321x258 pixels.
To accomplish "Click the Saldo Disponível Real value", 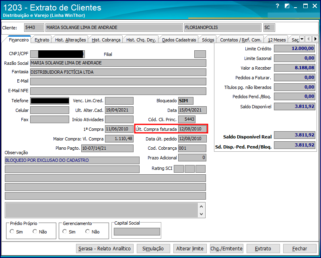I will coord(294,135).
